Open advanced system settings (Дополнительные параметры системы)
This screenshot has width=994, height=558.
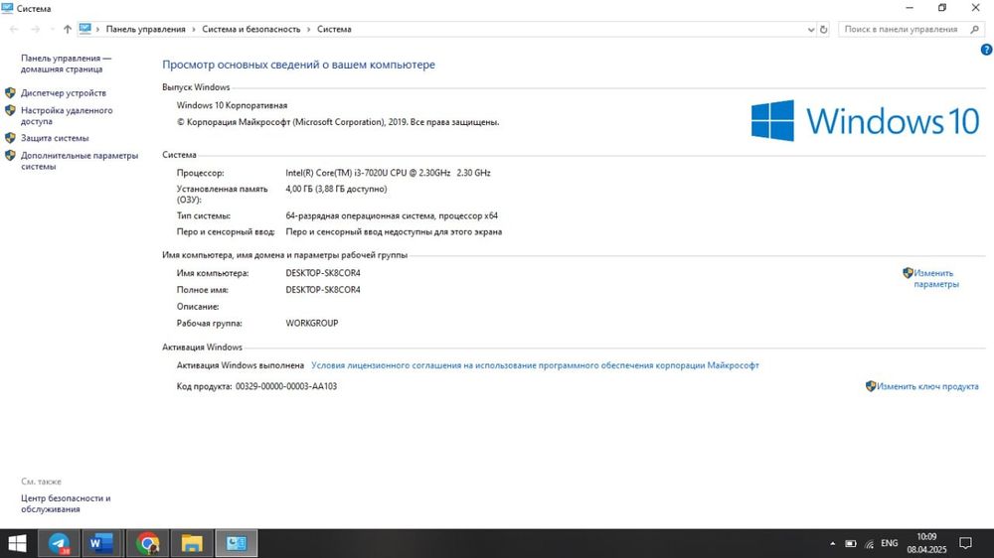[x=80, y=161]
